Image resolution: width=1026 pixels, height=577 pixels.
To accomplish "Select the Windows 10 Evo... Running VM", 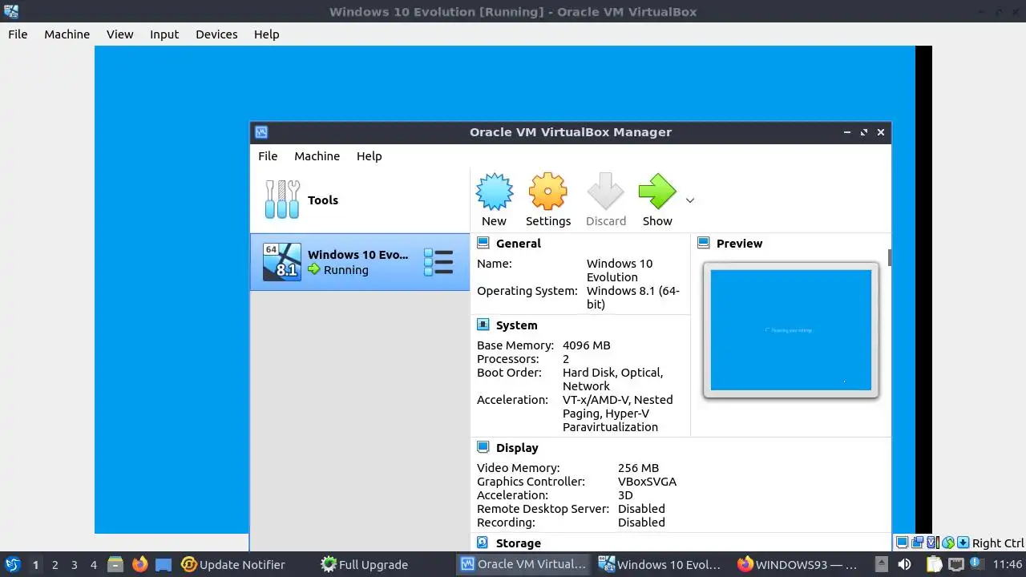I will tap(360, 262).
